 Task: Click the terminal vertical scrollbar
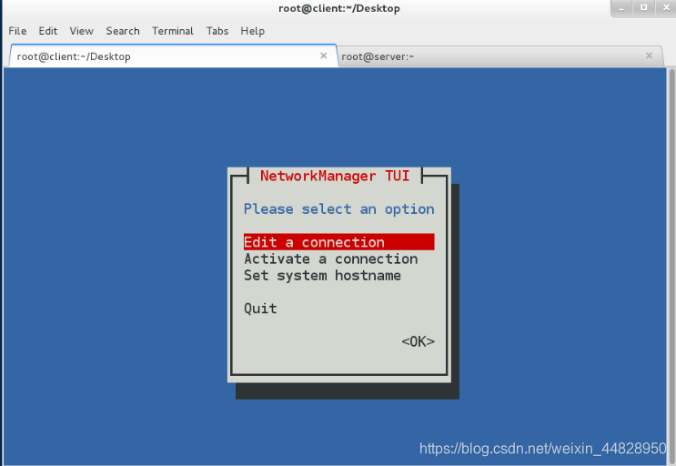pyautogui.click(x=672, y=266)
